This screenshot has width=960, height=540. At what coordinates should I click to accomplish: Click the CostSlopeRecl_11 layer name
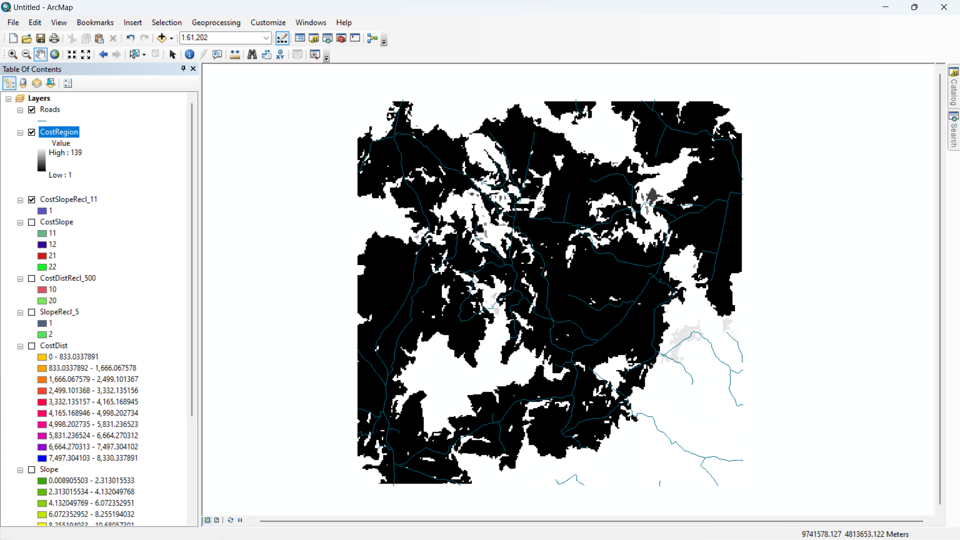pyautogui.click(x=68, y=199)
